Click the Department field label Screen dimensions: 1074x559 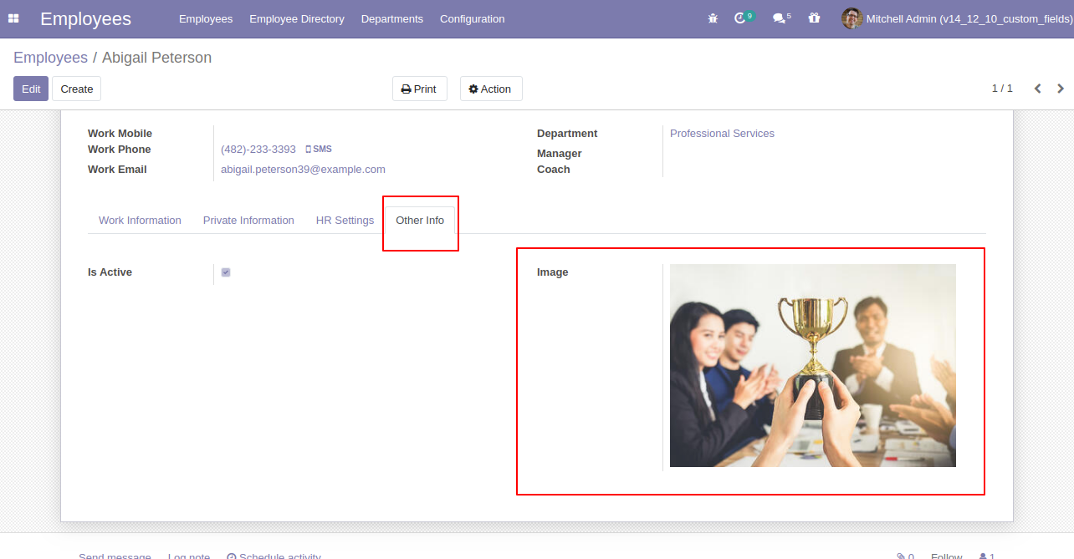(567, 134)
